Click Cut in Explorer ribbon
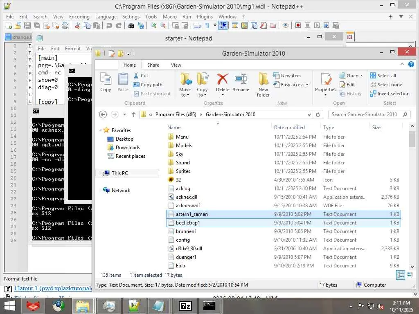 click(x=141, y=76)
